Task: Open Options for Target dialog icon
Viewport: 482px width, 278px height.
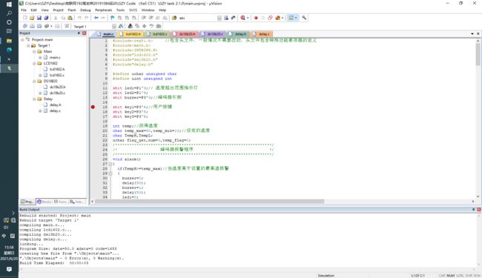Action: (121, 26)
